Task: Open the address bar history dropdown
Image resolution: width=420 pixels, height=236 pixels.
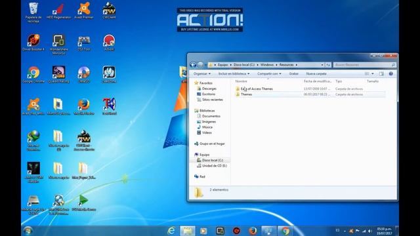Action: tap(322, 65)
